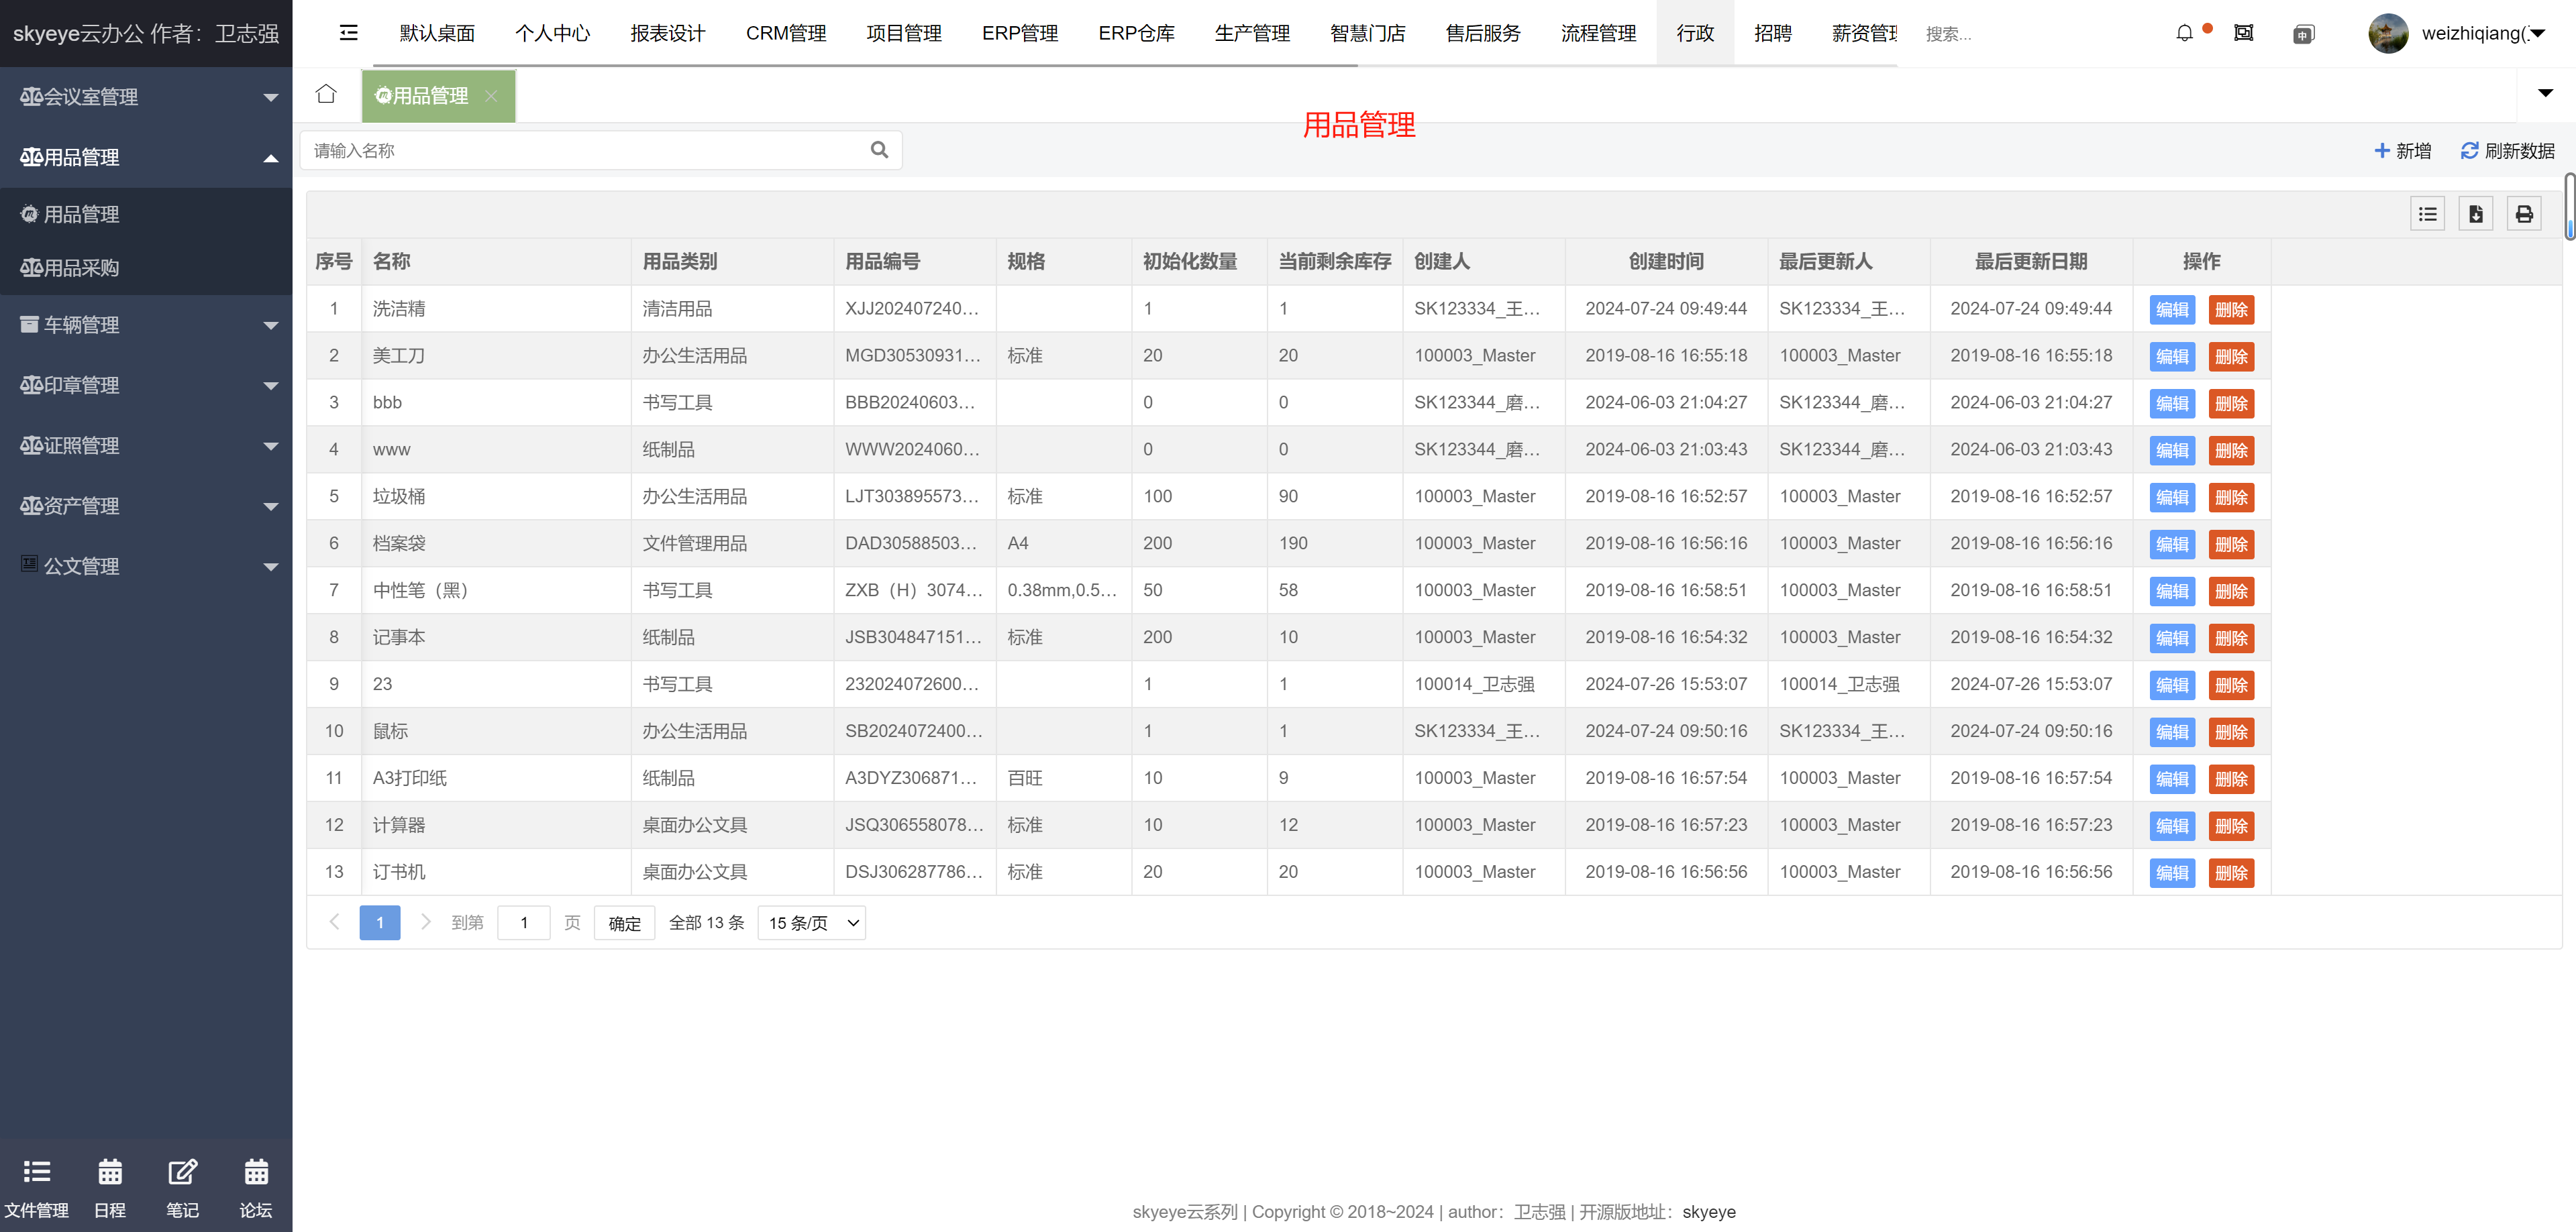Click the export table icon
2576x1232 pixels.
click(2476, 214)
